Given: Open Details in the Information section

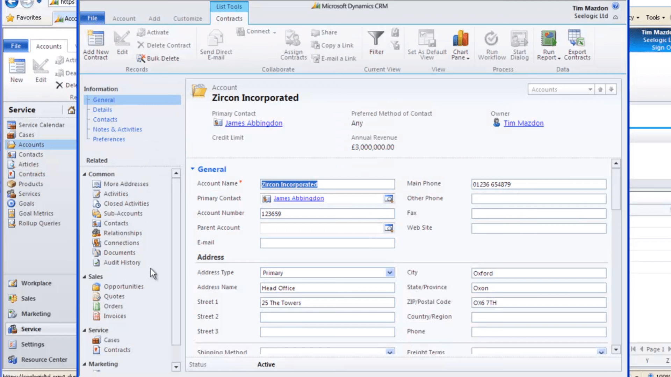Looking at the screenshot, I should pyautogui.click(x=102, y=110).
